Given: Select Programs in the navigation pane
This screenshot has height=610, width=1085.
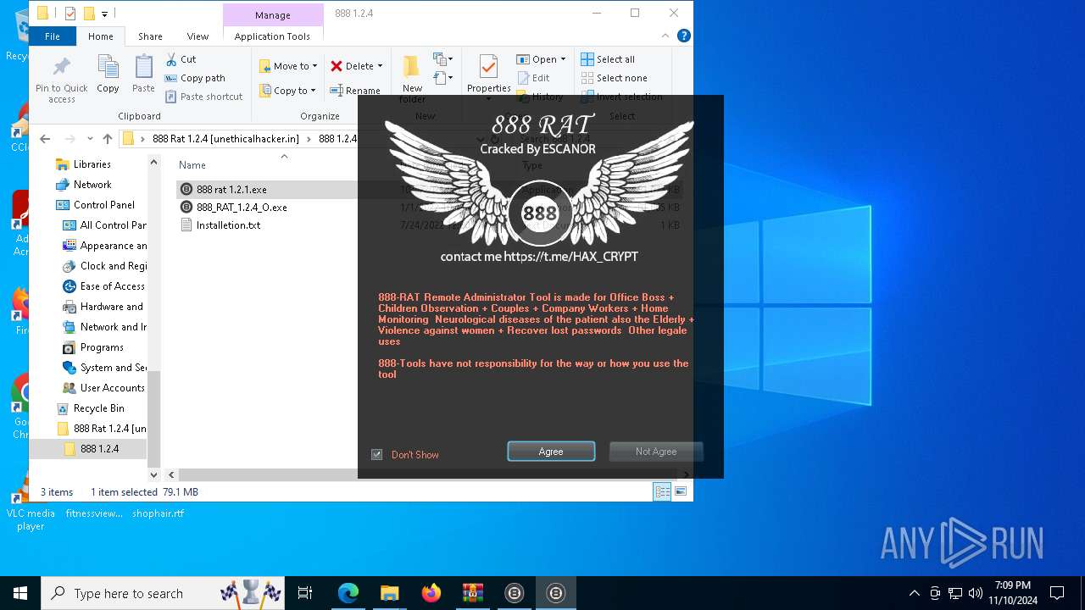Looking at the screenshot, I should click(102, 347).
